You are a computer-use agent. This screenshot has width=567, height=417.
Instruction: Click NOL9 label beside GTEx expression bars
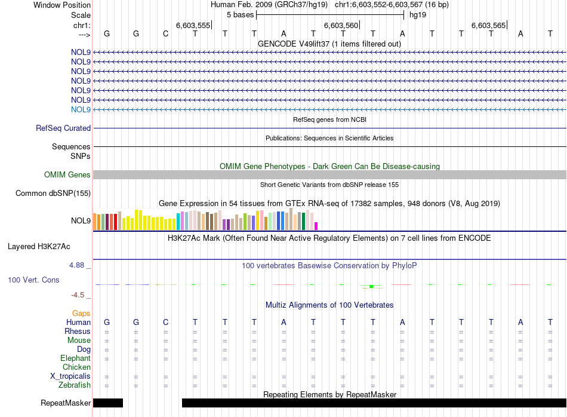pos(81,221)
